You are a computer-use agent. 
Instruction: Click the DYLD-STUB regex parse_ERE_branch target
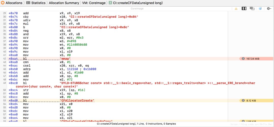click(x=135, y=85)
